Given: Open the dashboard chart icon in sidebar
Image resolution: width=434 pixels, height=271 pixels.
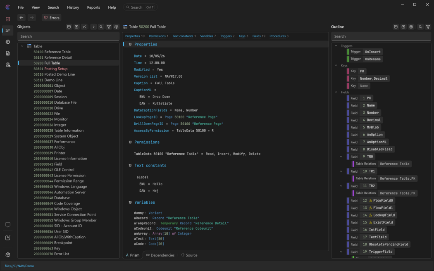Looking at the screenshot, I should pyautogui.click(x=8, y=19).
